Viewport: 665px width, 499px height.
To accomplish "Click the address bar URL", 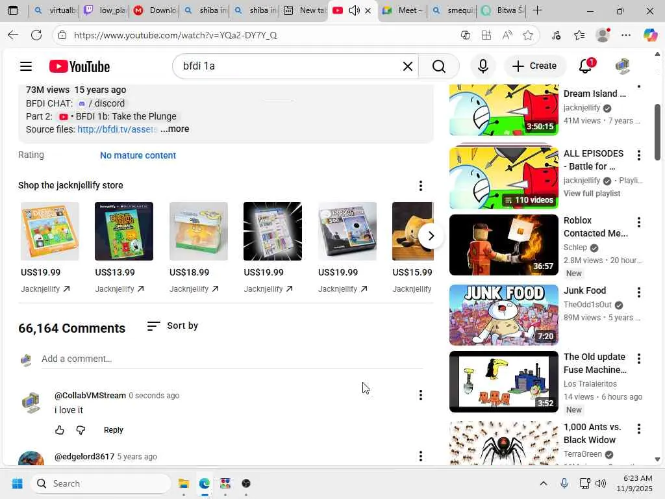I will (175, 35).
